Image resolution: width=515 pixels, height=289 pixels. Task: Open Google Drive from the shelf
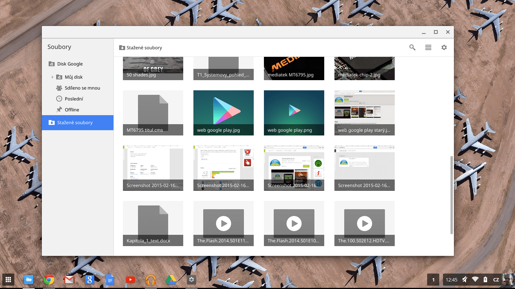point(171,280)
